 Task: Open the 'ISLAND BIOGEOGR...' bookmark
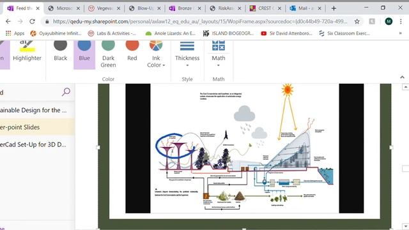pos(228,33)
